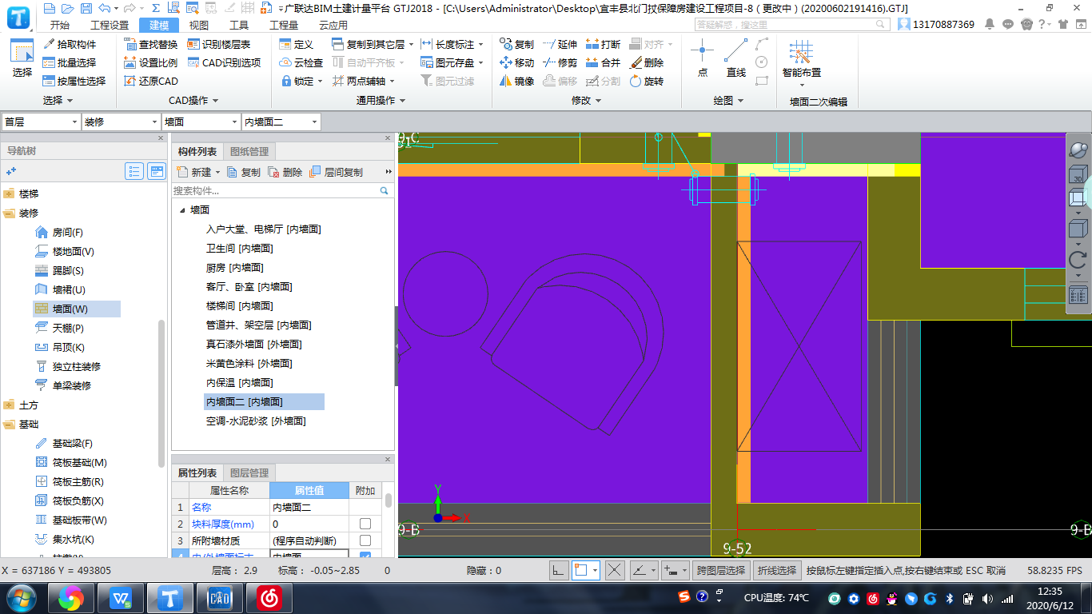Click 新建 new component button
The height and width of the screenshot is (614, 1092).
(196, 172)
